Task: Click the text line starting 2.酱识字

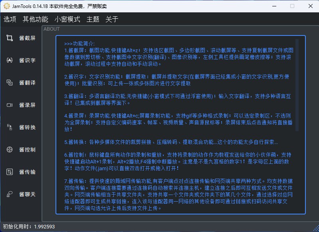Action: 176,77
